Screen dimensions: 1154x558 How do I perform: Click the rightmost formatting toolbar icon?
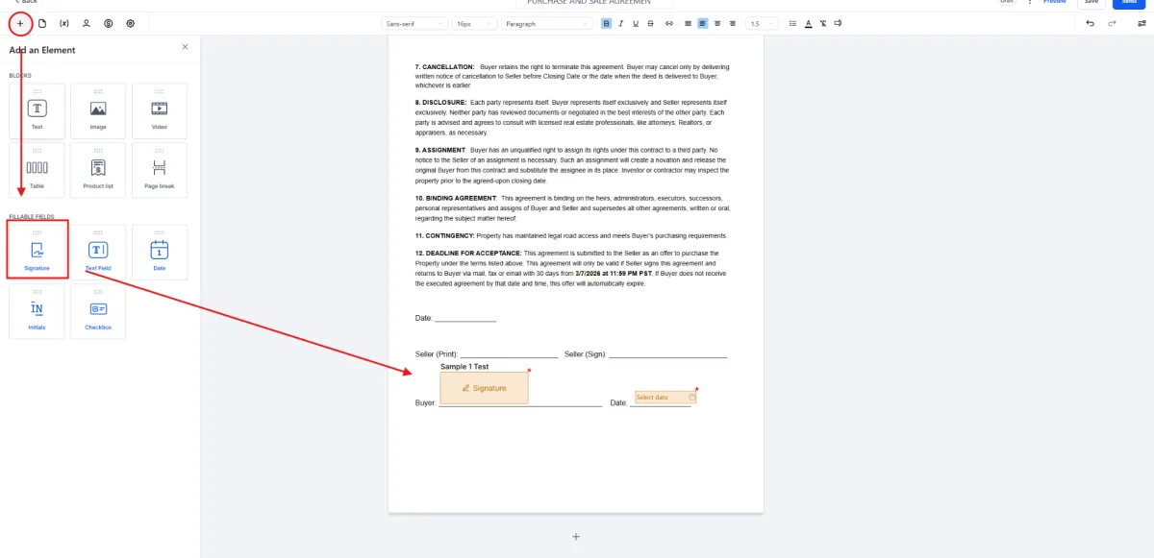(x=839, y=23)
